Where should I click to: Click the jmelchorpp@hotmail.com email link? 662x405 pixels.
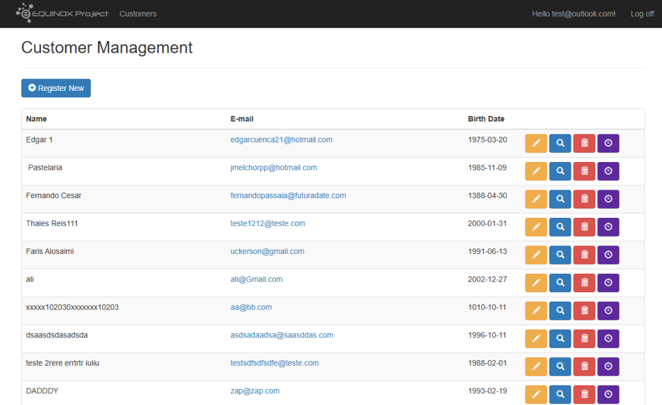coord(273,168)
